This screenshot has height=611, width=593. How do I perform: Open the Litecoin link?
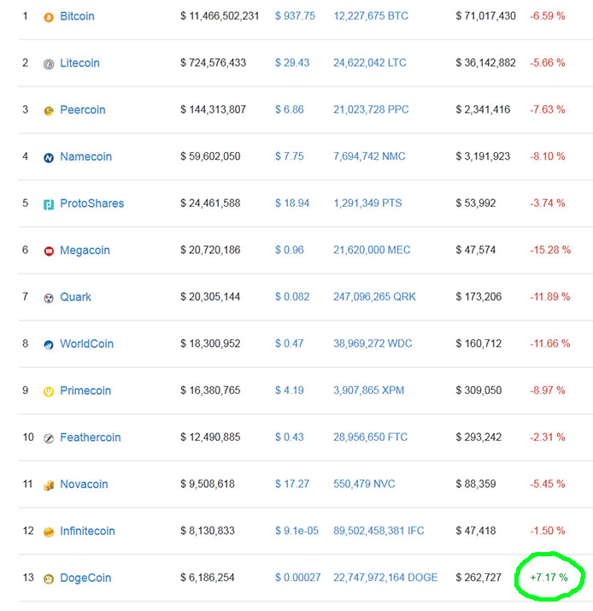pyautogui.click(x=79, y=63)
